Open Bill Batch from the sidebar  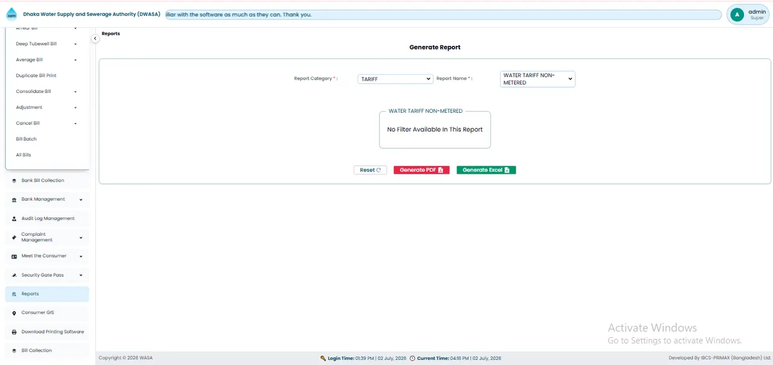click(26, 139)
